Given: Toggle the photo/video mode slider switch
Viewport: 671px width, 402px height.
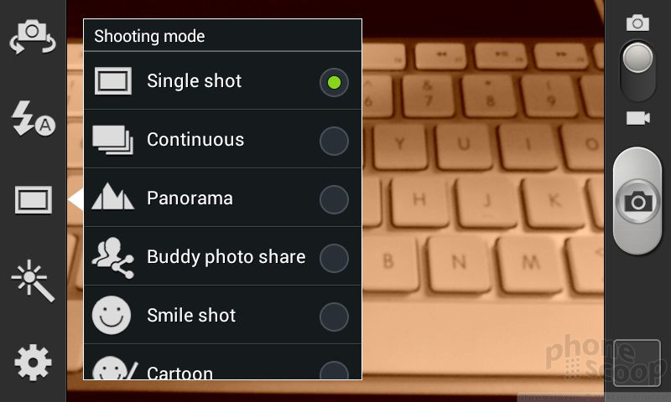Looking at the screenshot, I should pyautogui.click(x=637, y=70).
